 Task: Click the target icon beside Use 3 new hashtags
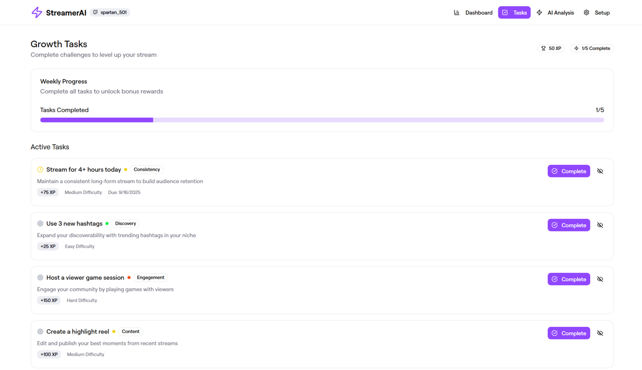pos(40,223)
